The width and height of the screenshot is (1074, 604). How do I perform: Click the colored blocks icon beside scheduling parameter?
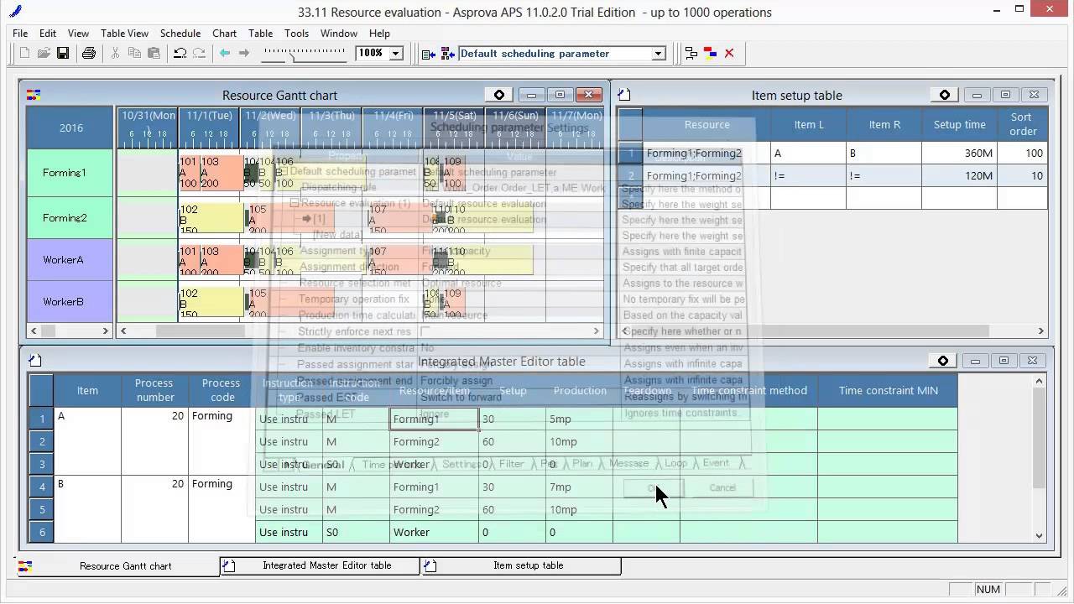pyautogui.click(x=446, y=53)
